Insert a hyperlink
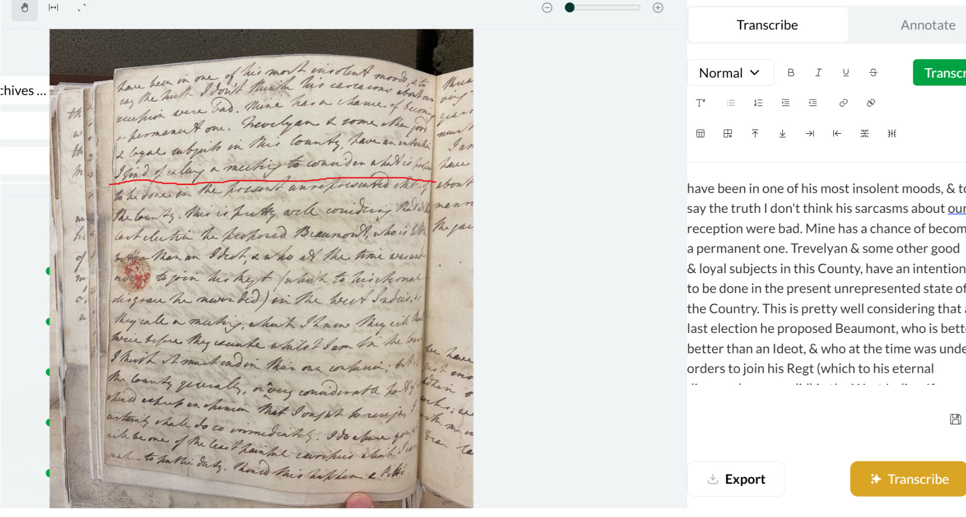Screen dimensions: 966x517 pyautogui.click(x=843, y=103)
